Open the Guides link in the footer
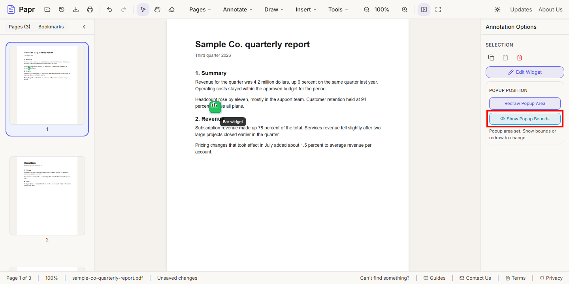Viewport: 569px width, 284px height. (x=434, y=278)
